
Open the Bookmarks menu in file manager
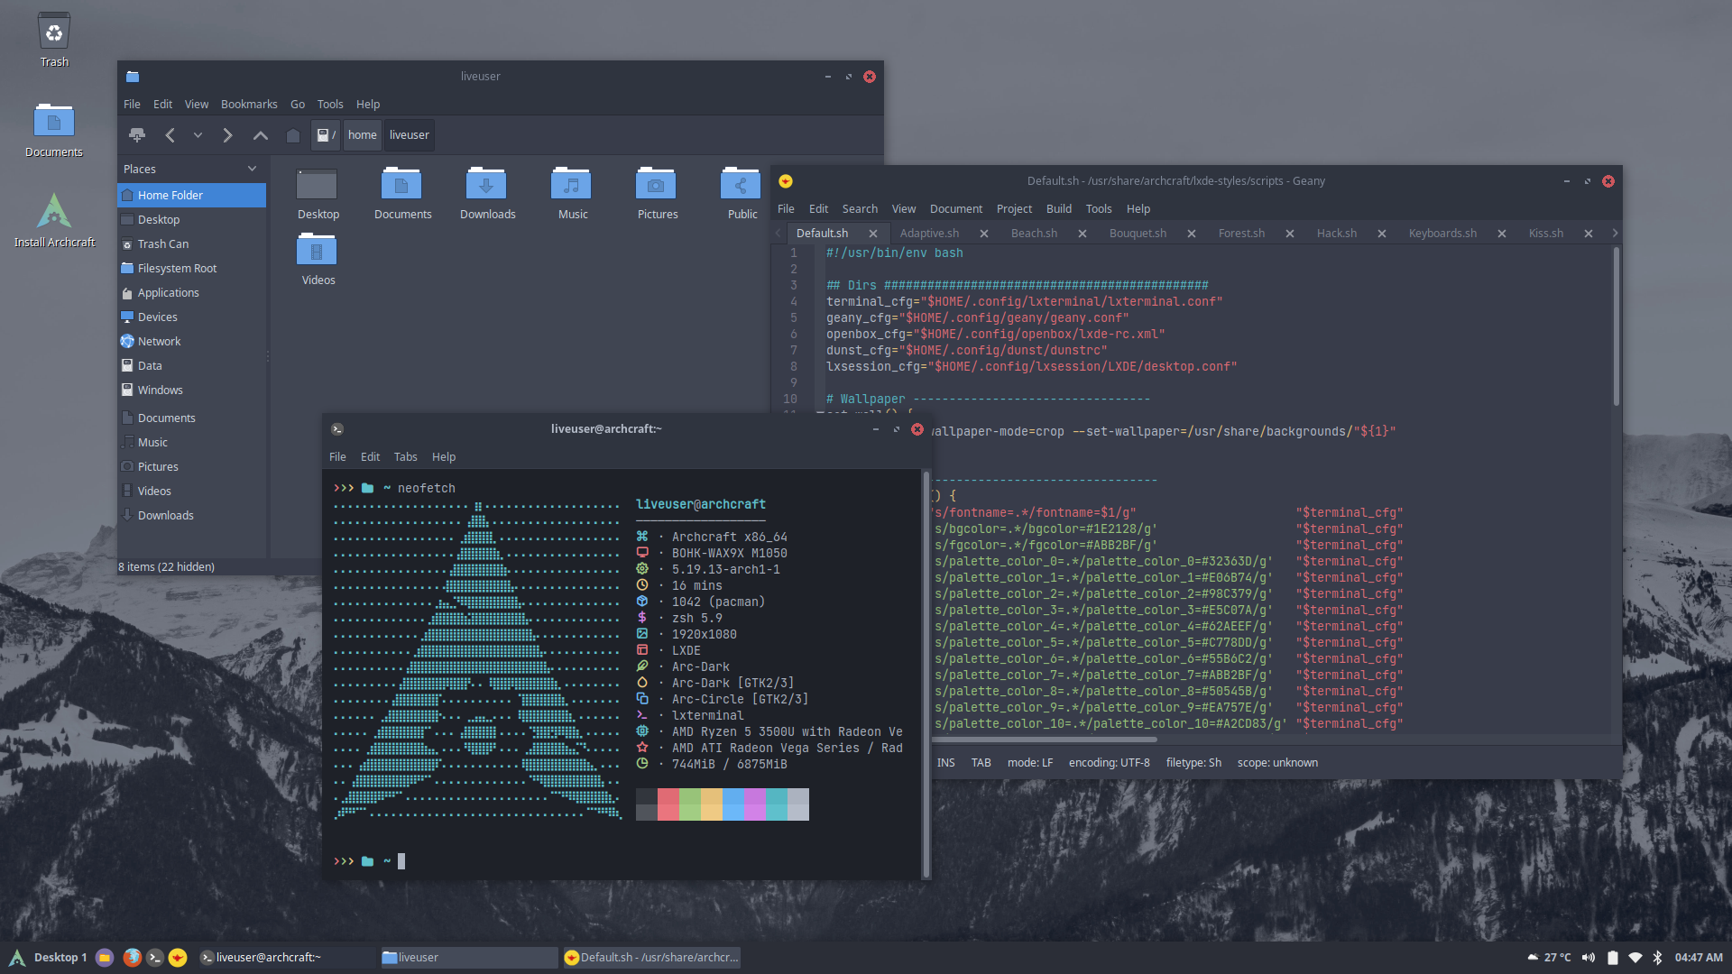click(249, 105)
